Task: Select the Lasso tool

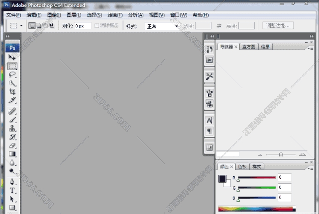Action: (x=12, y=74)
